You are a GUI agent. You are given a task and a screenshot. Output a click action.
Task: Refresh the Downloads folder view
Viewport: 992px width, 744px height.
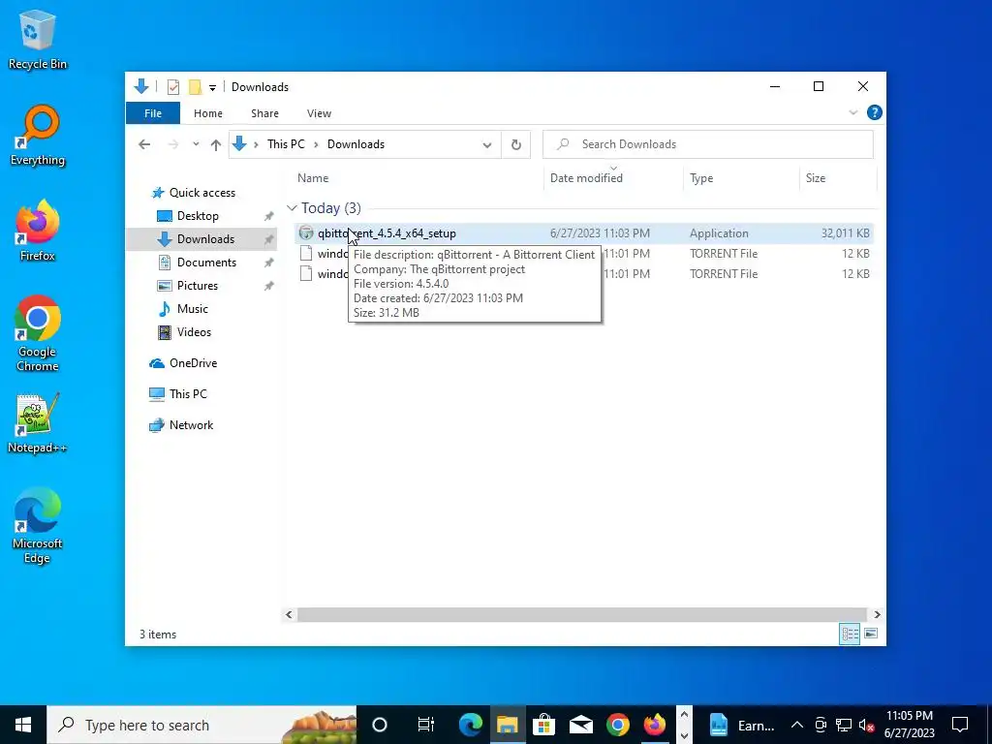click(x=515, y=145)
